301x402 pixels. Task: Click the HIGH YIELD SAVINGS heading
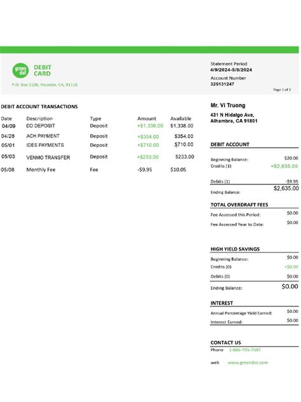click(x=235, y=249)
